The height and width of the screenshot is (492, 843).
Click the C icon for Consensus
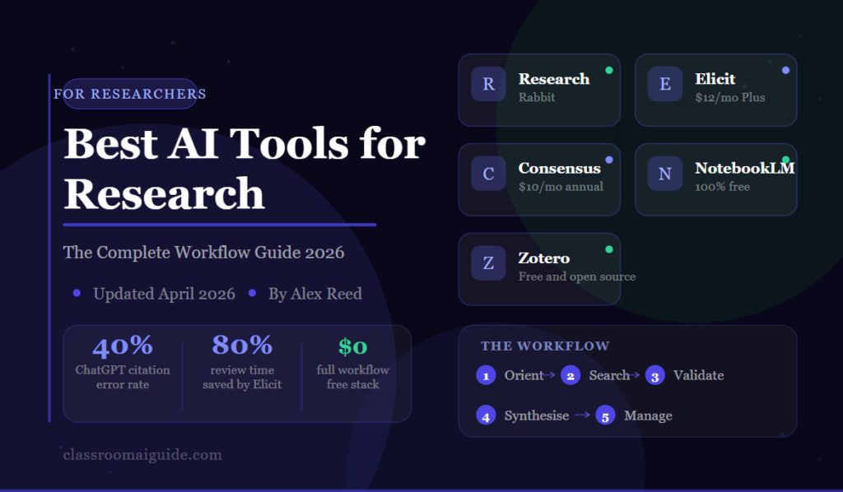click(x=488, y=174)
